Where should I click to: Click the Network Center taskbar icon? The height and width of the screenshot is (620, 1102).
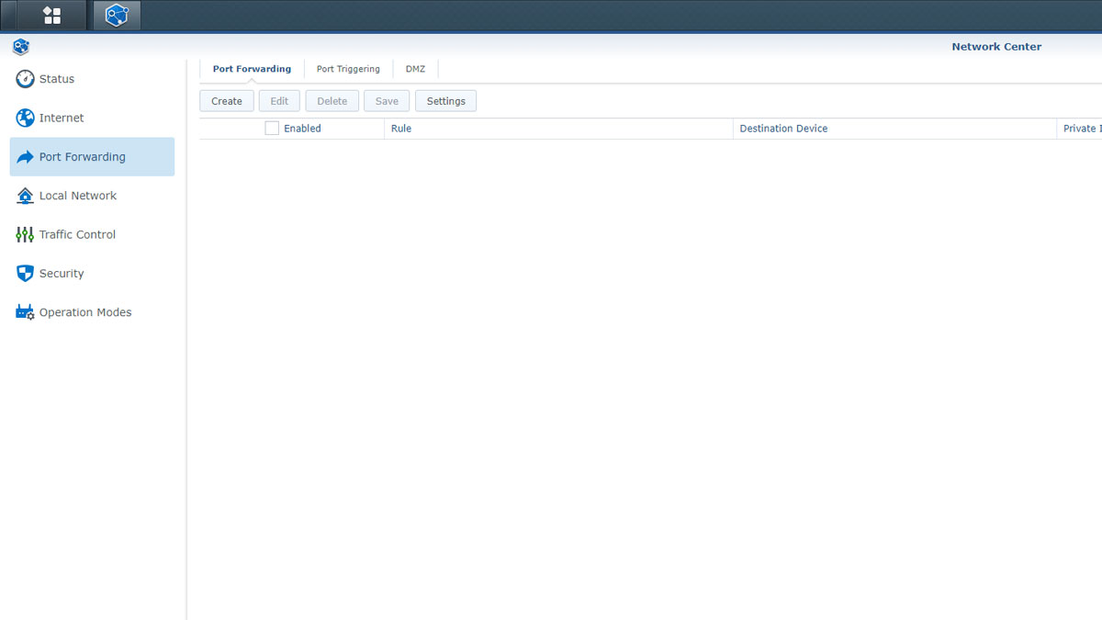pyautogui.click(x=117, y=16)
